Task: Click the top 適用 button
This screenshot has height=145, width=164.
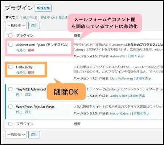Action: (34, 25)
